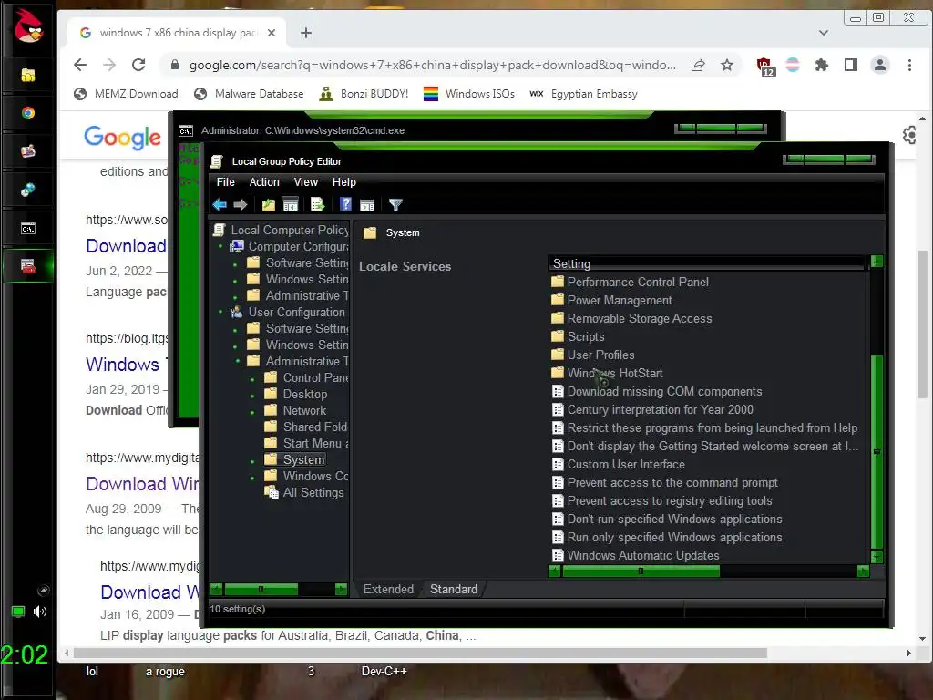The width and height of the screenshot is (933, 700).
Task: Click the cmd.exe taskbar icon
Action: click(28, 229)
